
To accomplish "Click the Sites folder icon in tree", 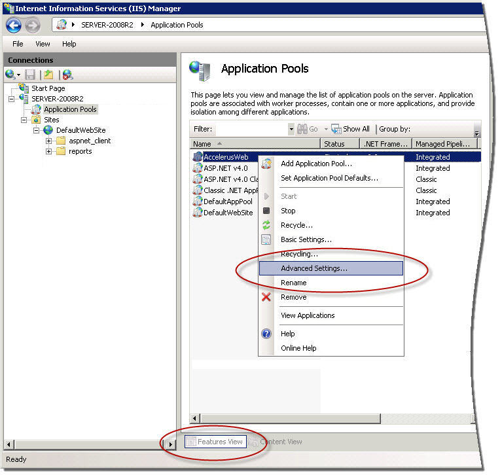I will point(36,120).
